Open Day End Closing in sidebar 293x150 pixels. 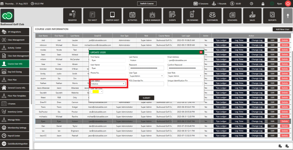click(x=15, y=72)
